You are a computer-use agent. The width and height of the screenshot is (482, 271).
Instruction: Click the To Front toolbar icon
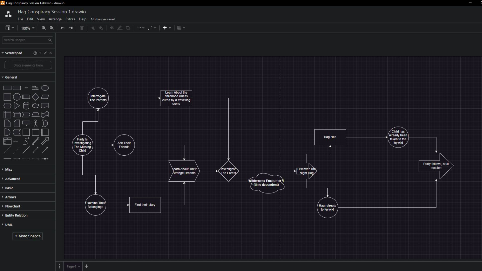(x=93, y=28)
